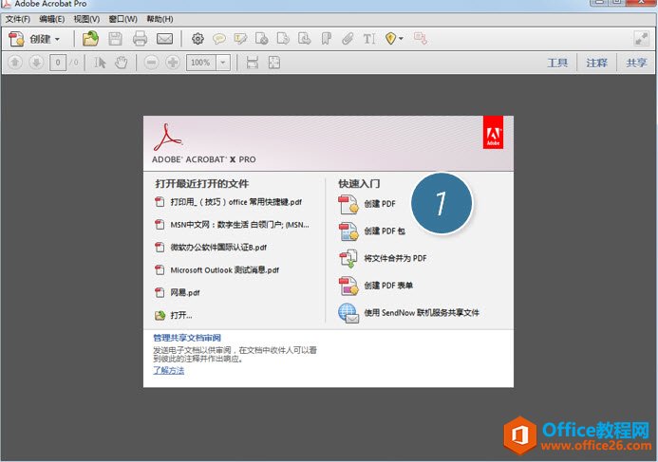The image size is (658, 462).
Task: Click the pink pages toolbar icon
Action: tap(420, 38)
